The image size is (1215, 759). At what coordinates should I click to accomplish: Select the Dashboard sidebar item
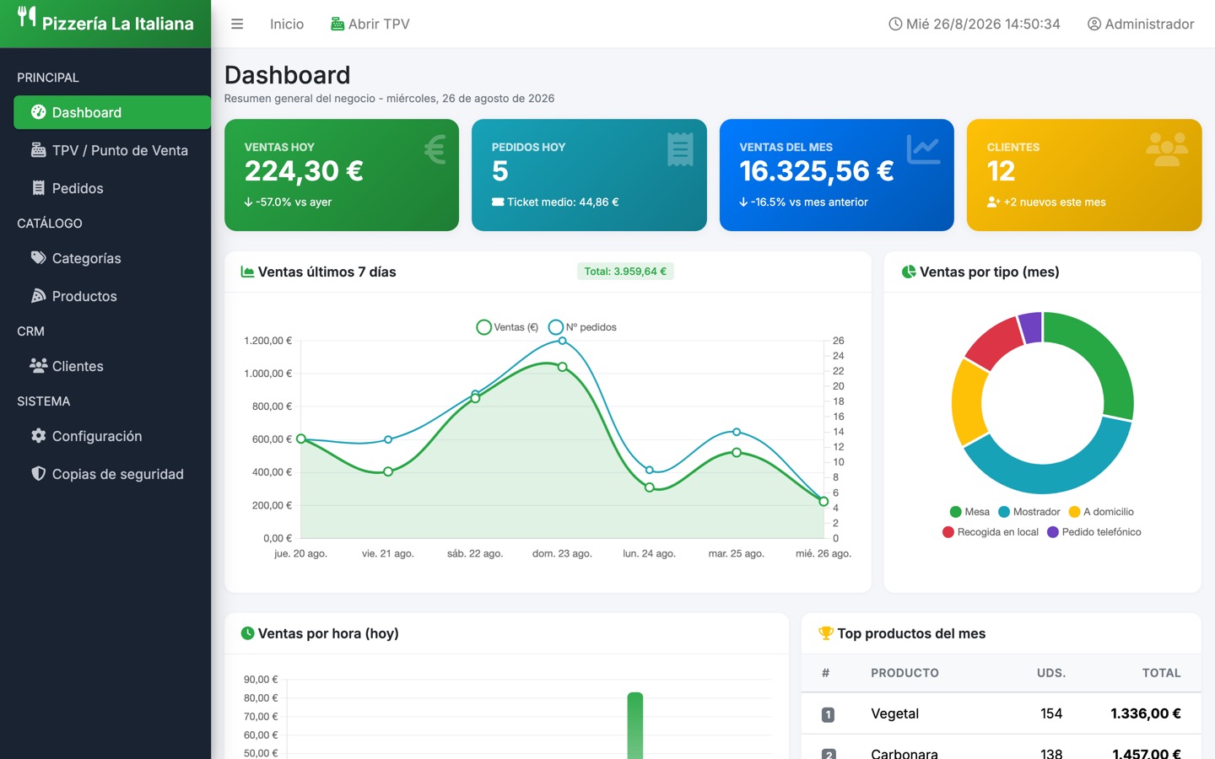point(112,112)
